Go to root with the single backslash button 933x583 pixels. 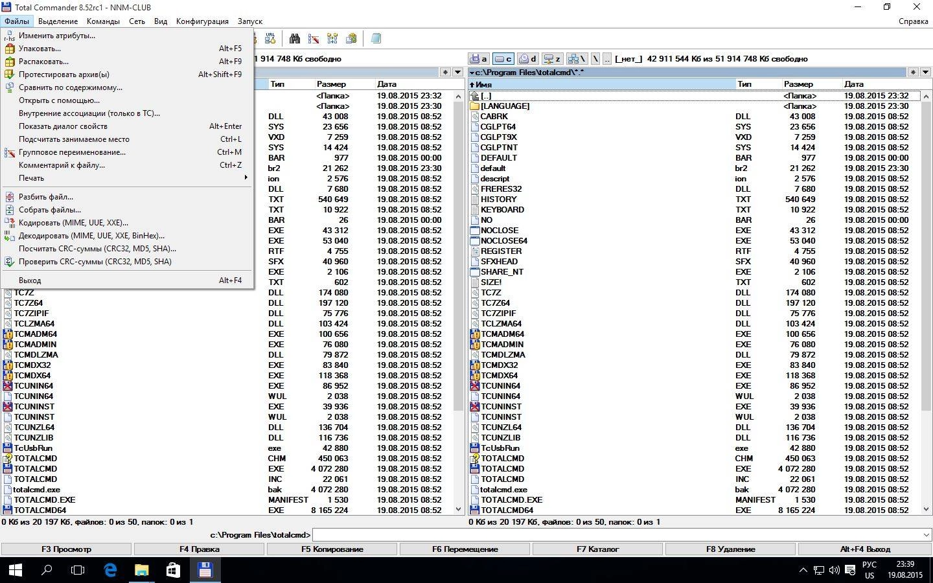tap(595, 59)
